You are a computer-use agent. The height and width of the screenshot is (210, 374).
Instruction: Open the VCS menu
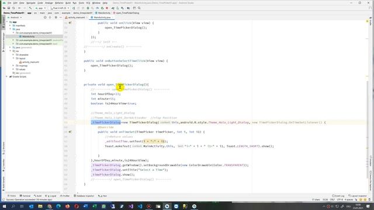point(88,3)
